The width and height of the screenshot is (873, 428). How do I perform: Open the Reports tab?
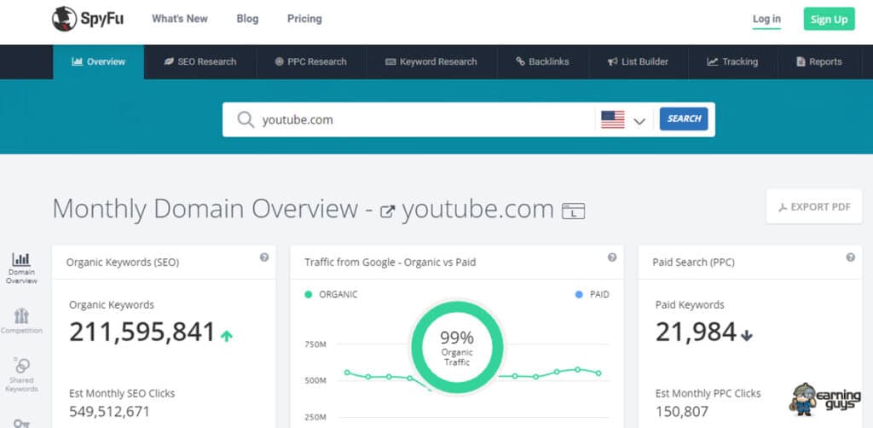click(x=819, y=61)
